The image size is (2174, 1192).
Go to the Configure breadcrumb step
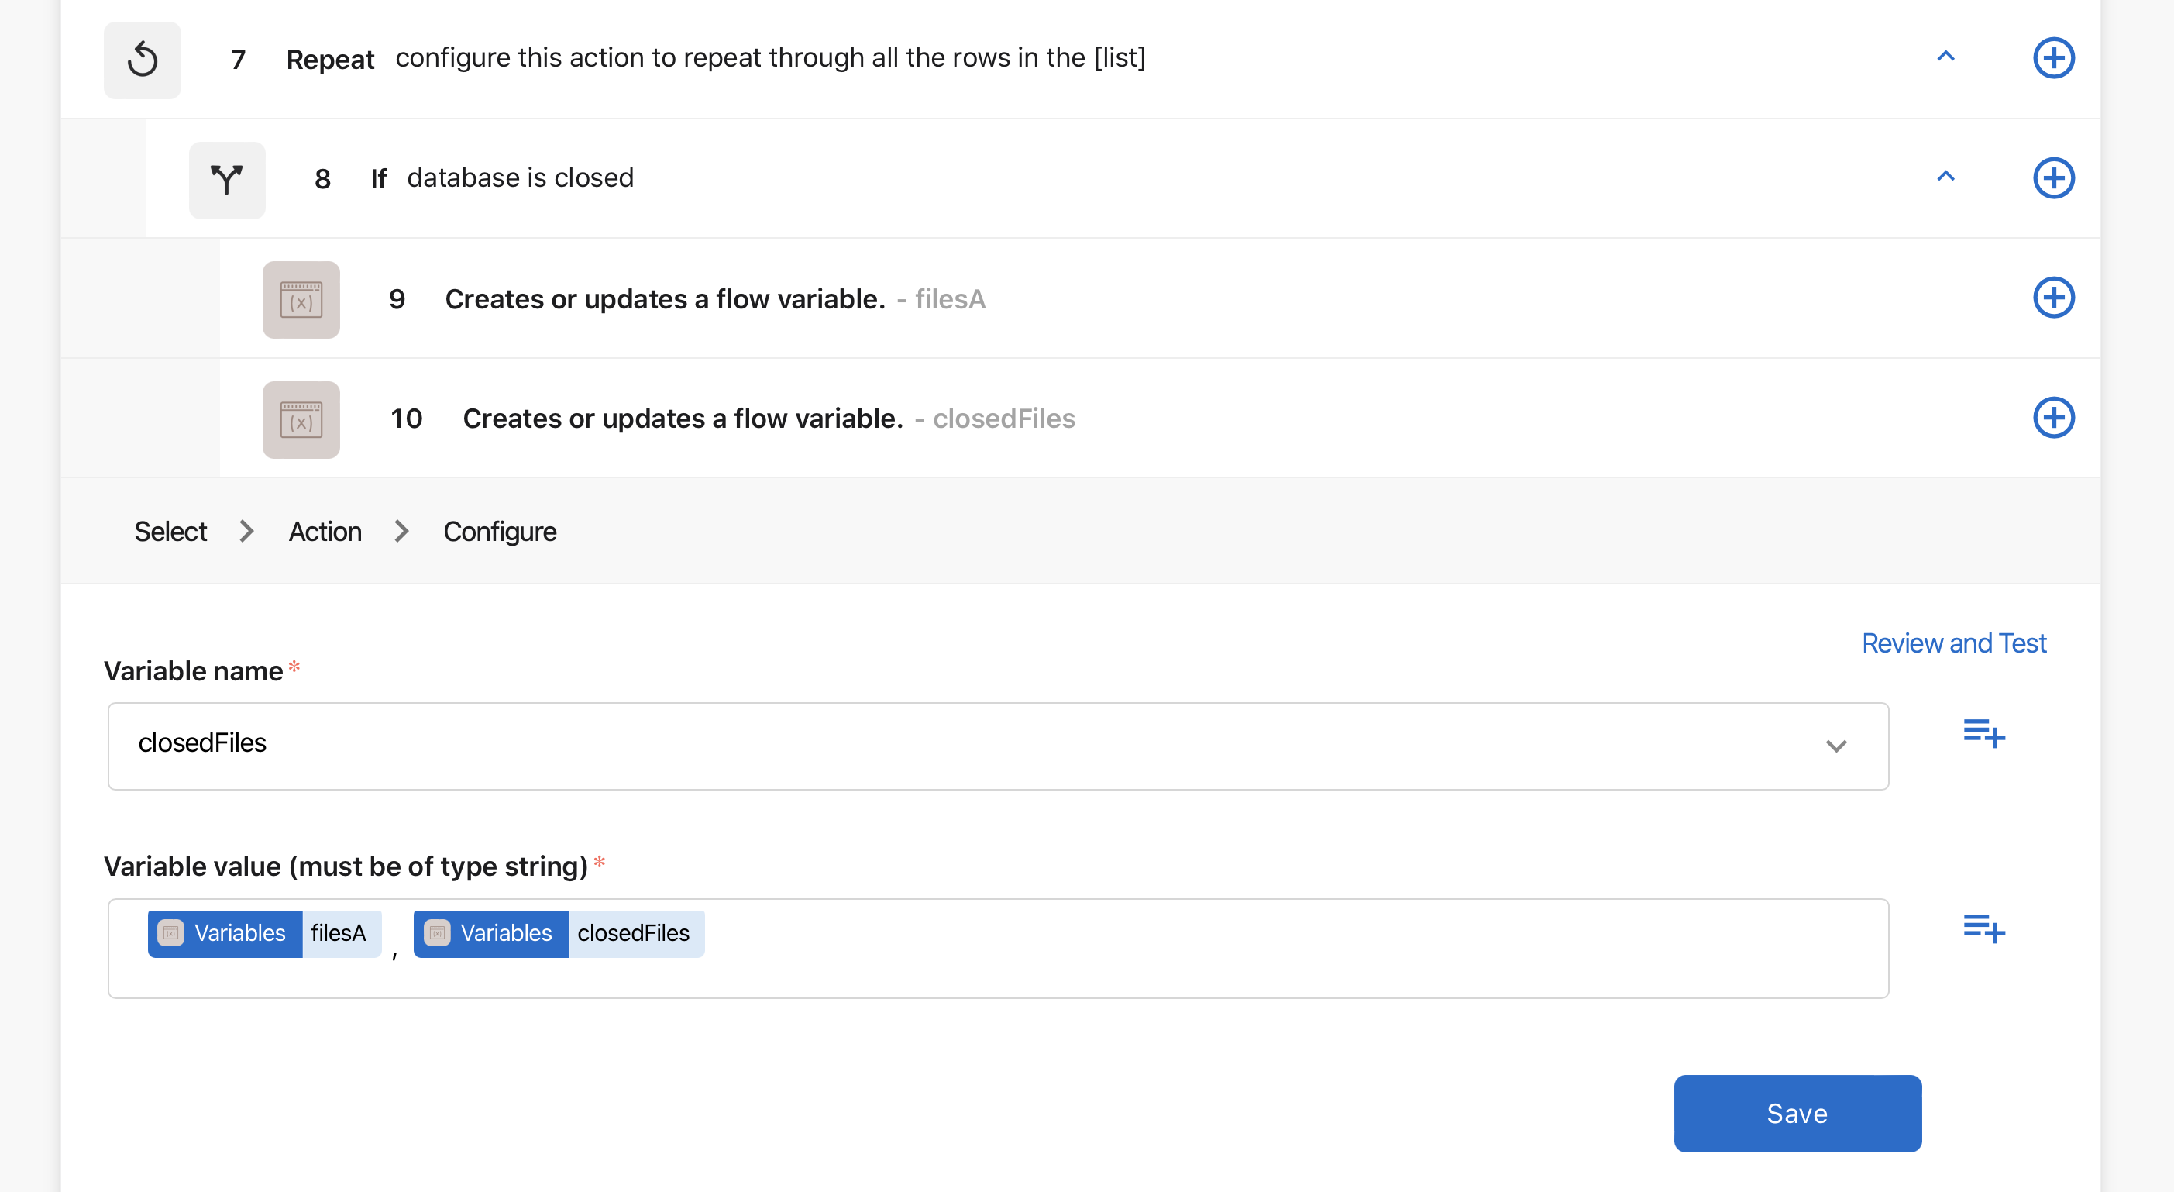pos(500,531)
